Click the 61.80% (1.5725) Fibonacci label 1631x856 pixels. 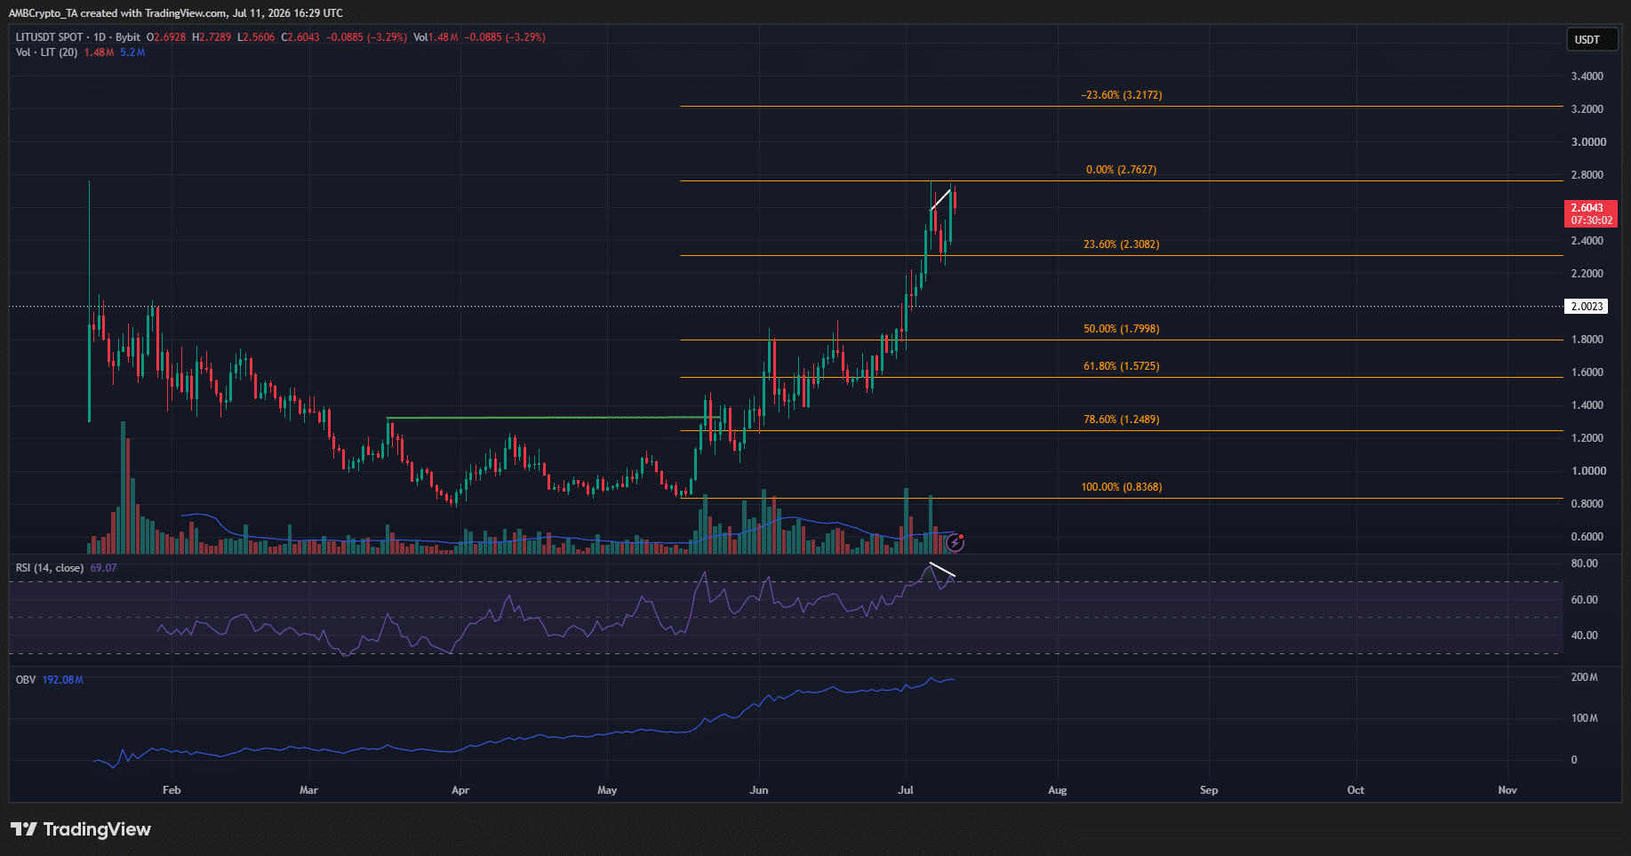(1122, 366)
